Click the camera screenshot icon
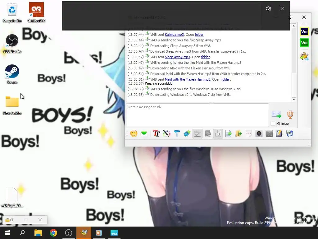This screenshot has width=318, height=239. pos(259,134)
